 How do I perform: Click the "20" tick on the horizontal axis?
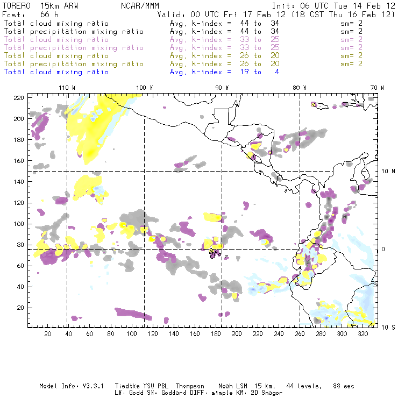coord(48,334)
